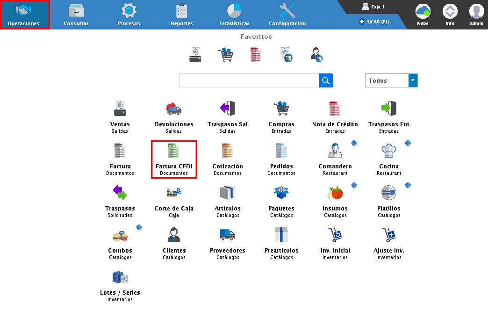Screen dimensions: 488x311
Task: Open the Comandero restaurant module
Action: click(335, 152)
